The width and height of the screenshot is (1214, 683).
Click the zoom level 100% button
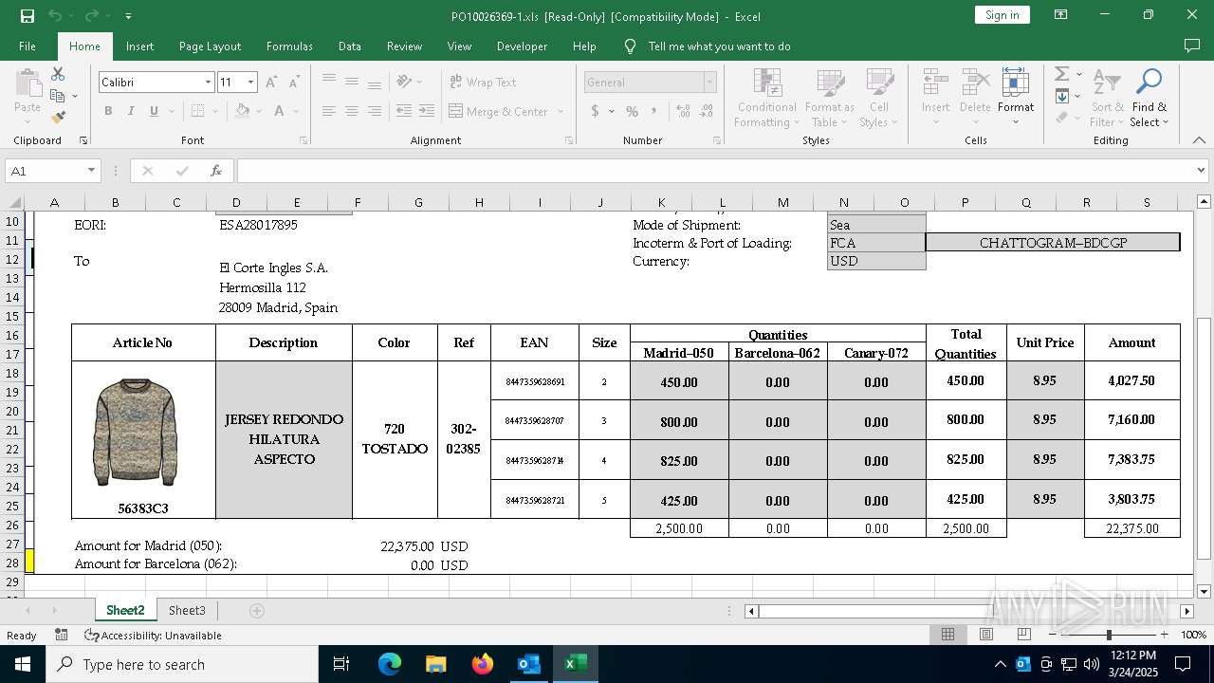[1193, 636]
